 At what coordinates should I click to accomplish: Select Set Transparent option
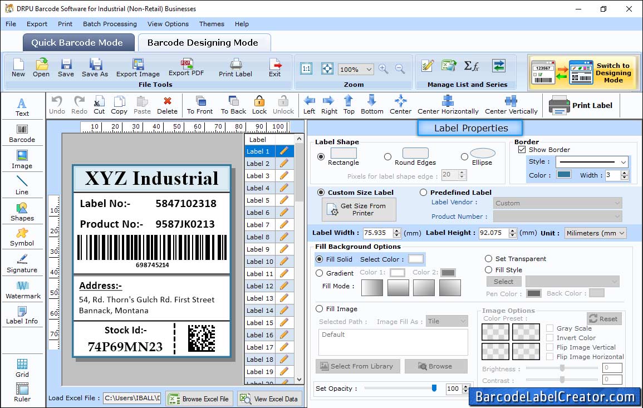coord(488,259)
